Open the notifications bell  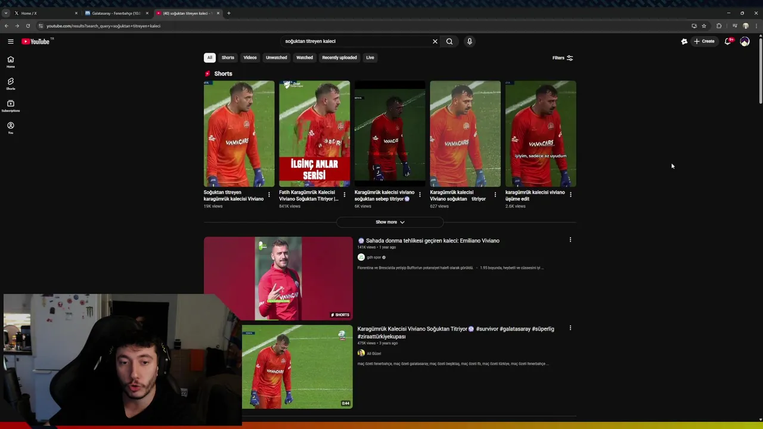[x=728, y=41]
